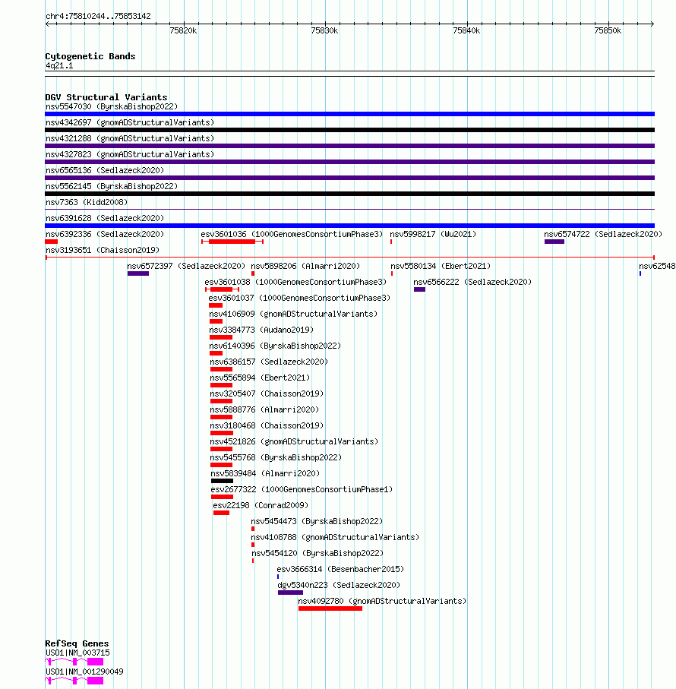The width and height of the screenshot is (676, 689).
Task: Click the esv22198 (Conrad2009) label
Action: pyautogui.click(x=261, y=505)
